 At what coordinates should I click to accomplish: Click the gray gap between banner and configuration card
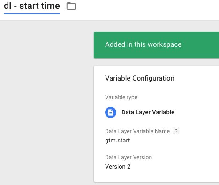156,62
